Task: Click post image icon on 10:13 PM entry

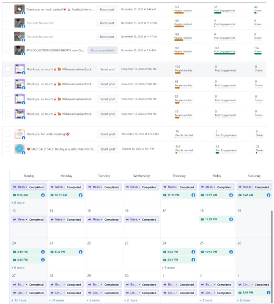Action: pos(202,252)
